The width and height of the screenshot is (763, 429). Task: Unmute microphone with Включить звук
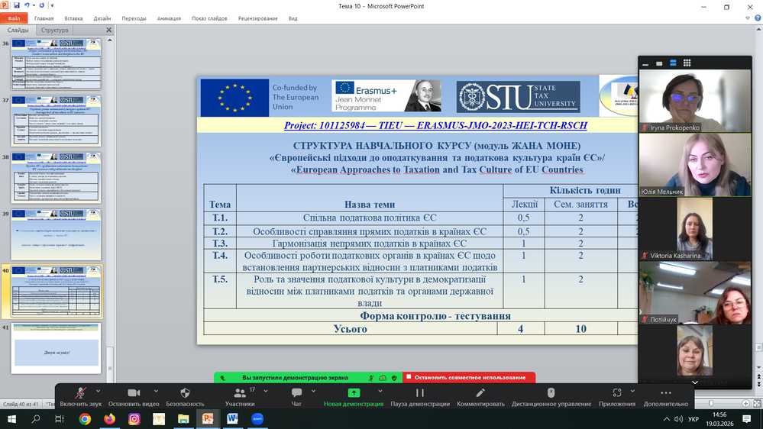[x=80, y=393]
